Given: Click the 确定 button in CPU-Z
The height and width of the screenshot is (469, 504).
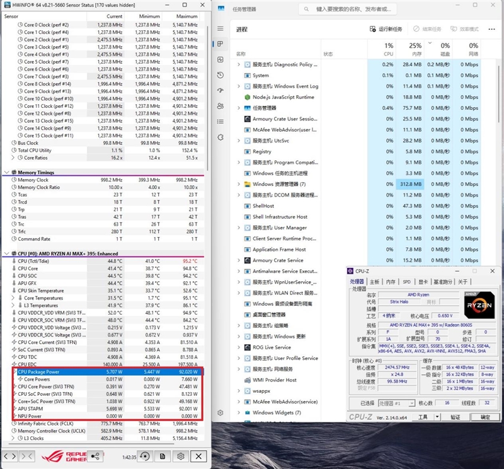Looking at the screenshot, I should pyautogui.click(x=485, y=417).
